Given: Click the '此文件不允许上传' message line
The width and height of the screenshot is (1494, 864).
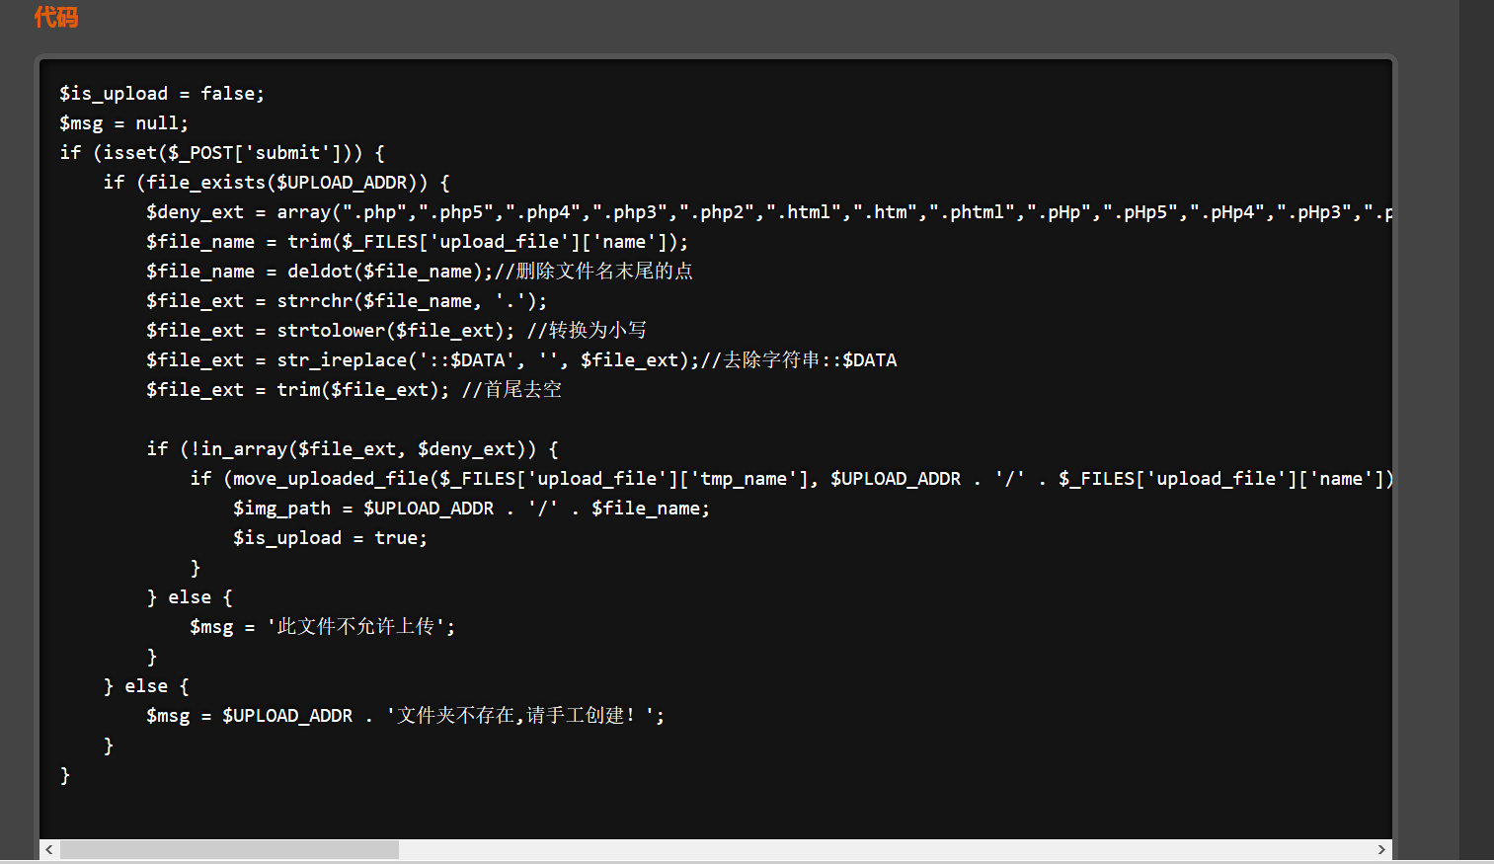Looking at the screenshot, I should point(322,627).
